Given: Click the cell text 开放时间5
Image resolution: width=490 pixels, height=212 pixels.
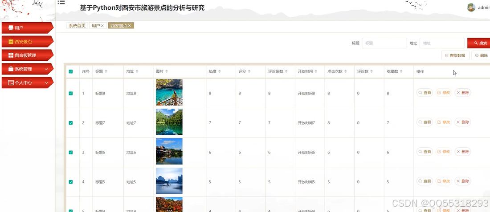Looking at the screenshot, I should [x=306, y=182].
